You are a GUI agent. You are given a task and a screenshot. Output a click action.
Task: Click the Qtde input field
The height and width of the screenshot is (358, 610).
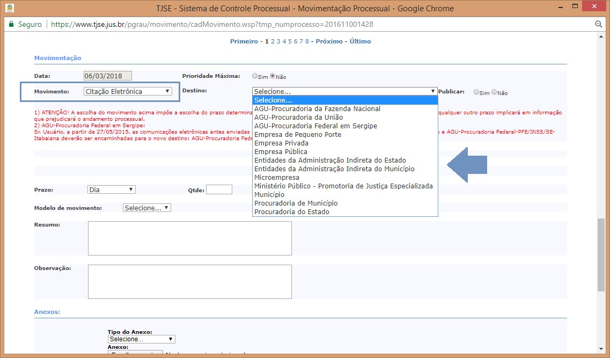219,189
